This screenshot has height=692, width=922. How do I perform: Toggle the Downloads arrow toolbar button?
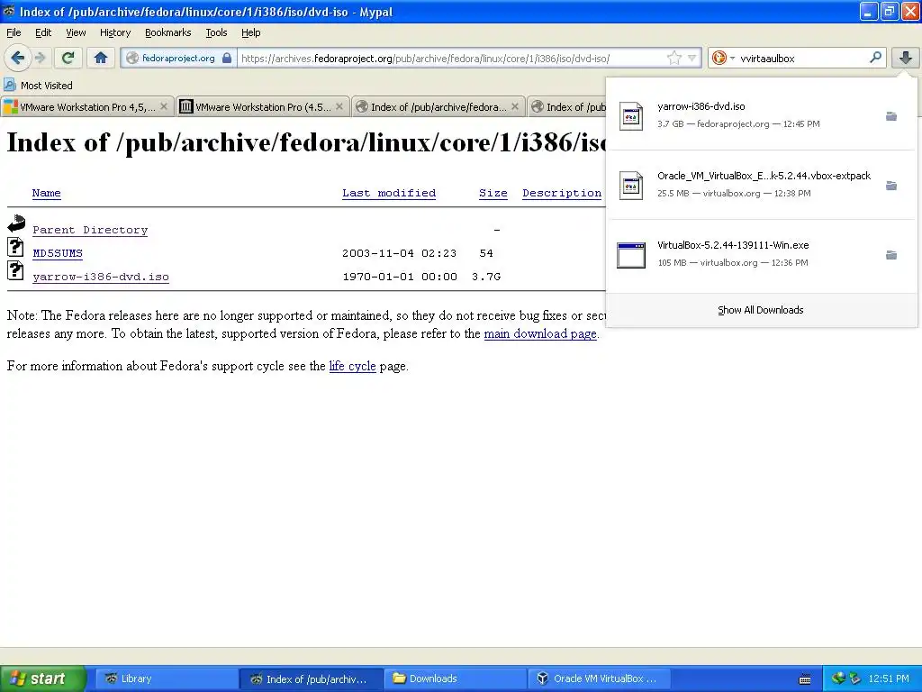[x=906, y=58]
